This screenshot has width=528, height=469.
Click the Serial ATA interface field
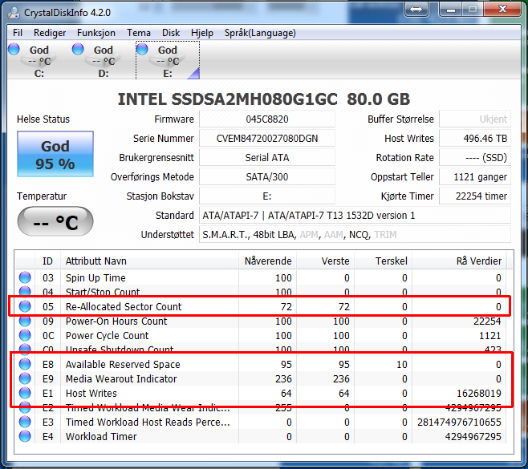(267, 157)
